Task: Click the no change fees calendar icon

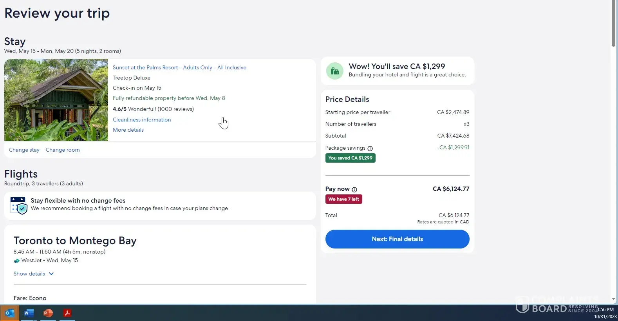Action: 19,205
